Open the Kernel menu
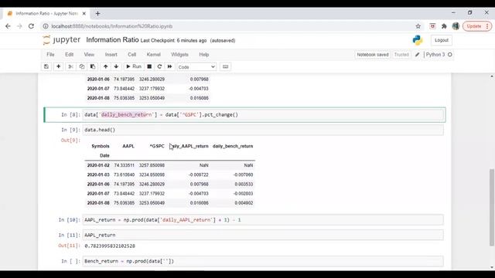 click(154, 55)
